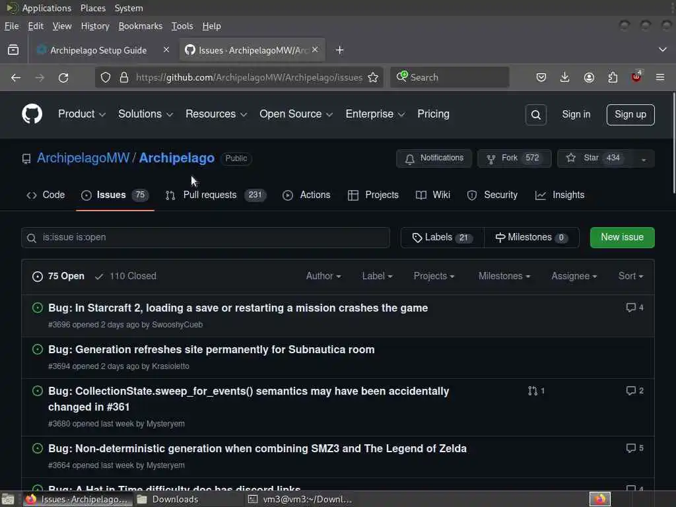
Task: List all tabs with the chevron
Action: (663, 50)
